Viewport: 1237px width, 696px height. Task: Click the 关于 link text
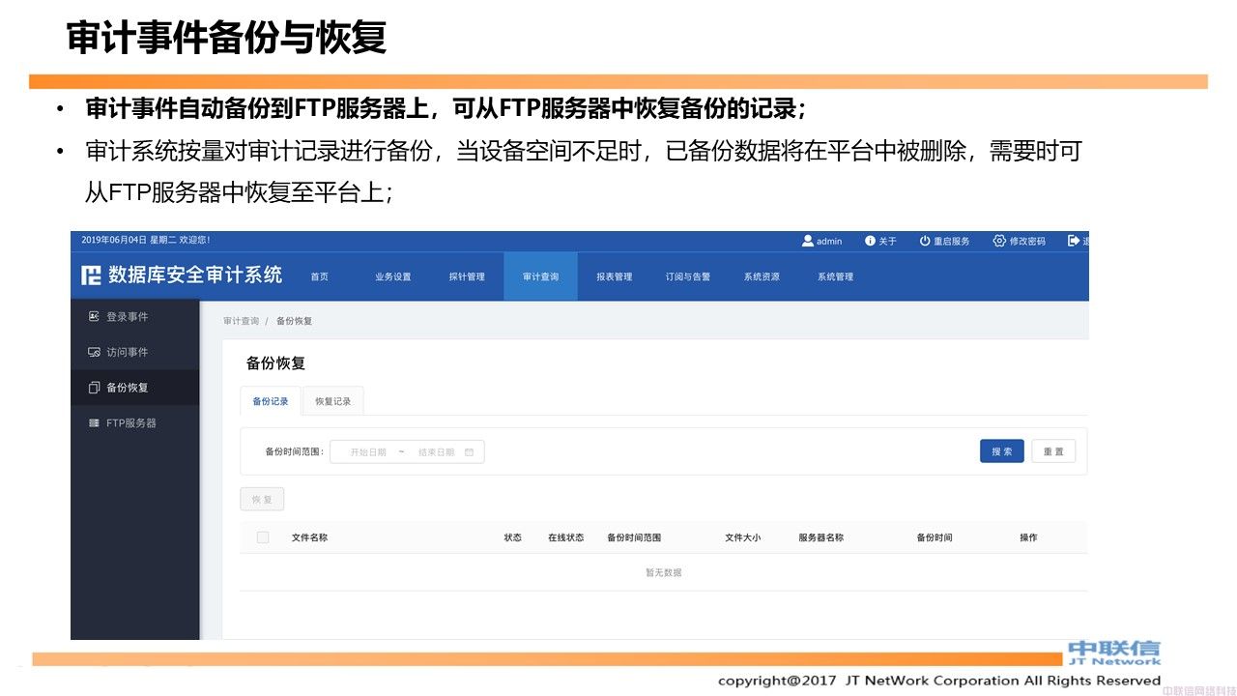tap(887, 241)
